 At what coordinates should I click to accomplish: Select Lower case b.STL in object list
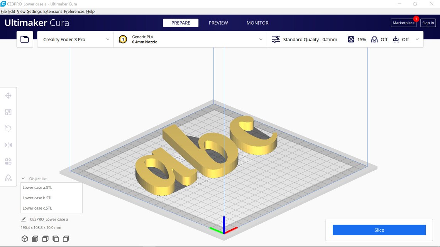point(37,198)
